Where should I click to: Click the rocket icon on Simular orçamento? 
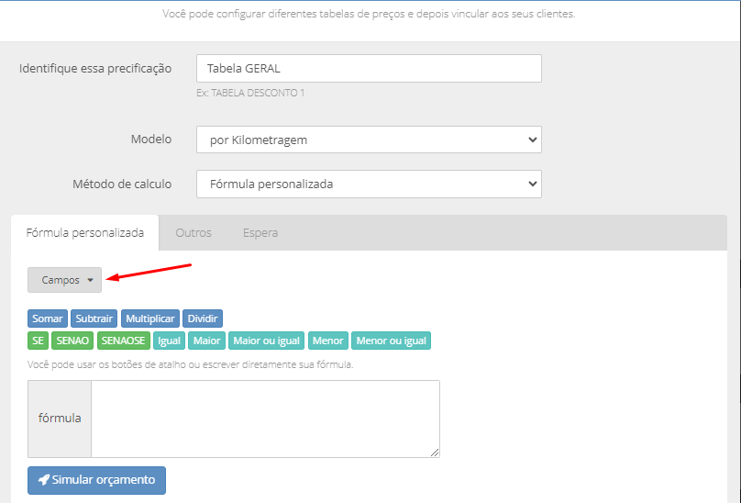pyautogui.click(x=43, y=480)
